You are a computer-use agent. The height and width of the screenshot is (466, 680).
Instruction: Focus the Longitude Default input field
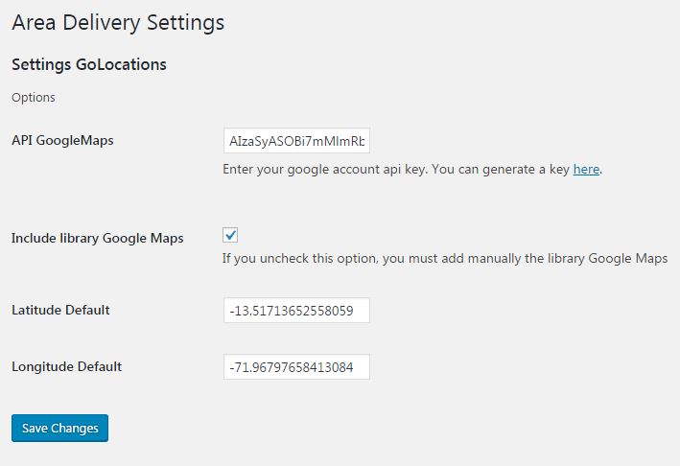point(296,366)
